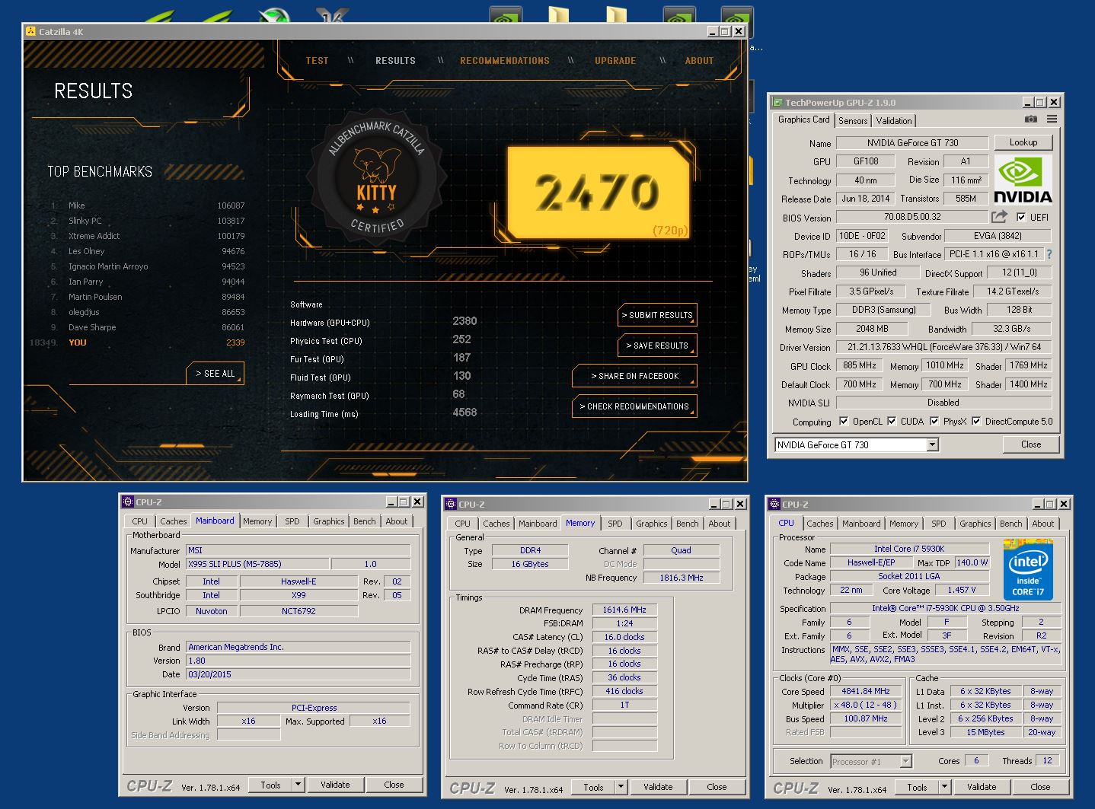This screenshot has height=809, width=1095.
Task: Click the DRAM Frequency 1614.6 MHz value
Action: click(x=624, y=610)
